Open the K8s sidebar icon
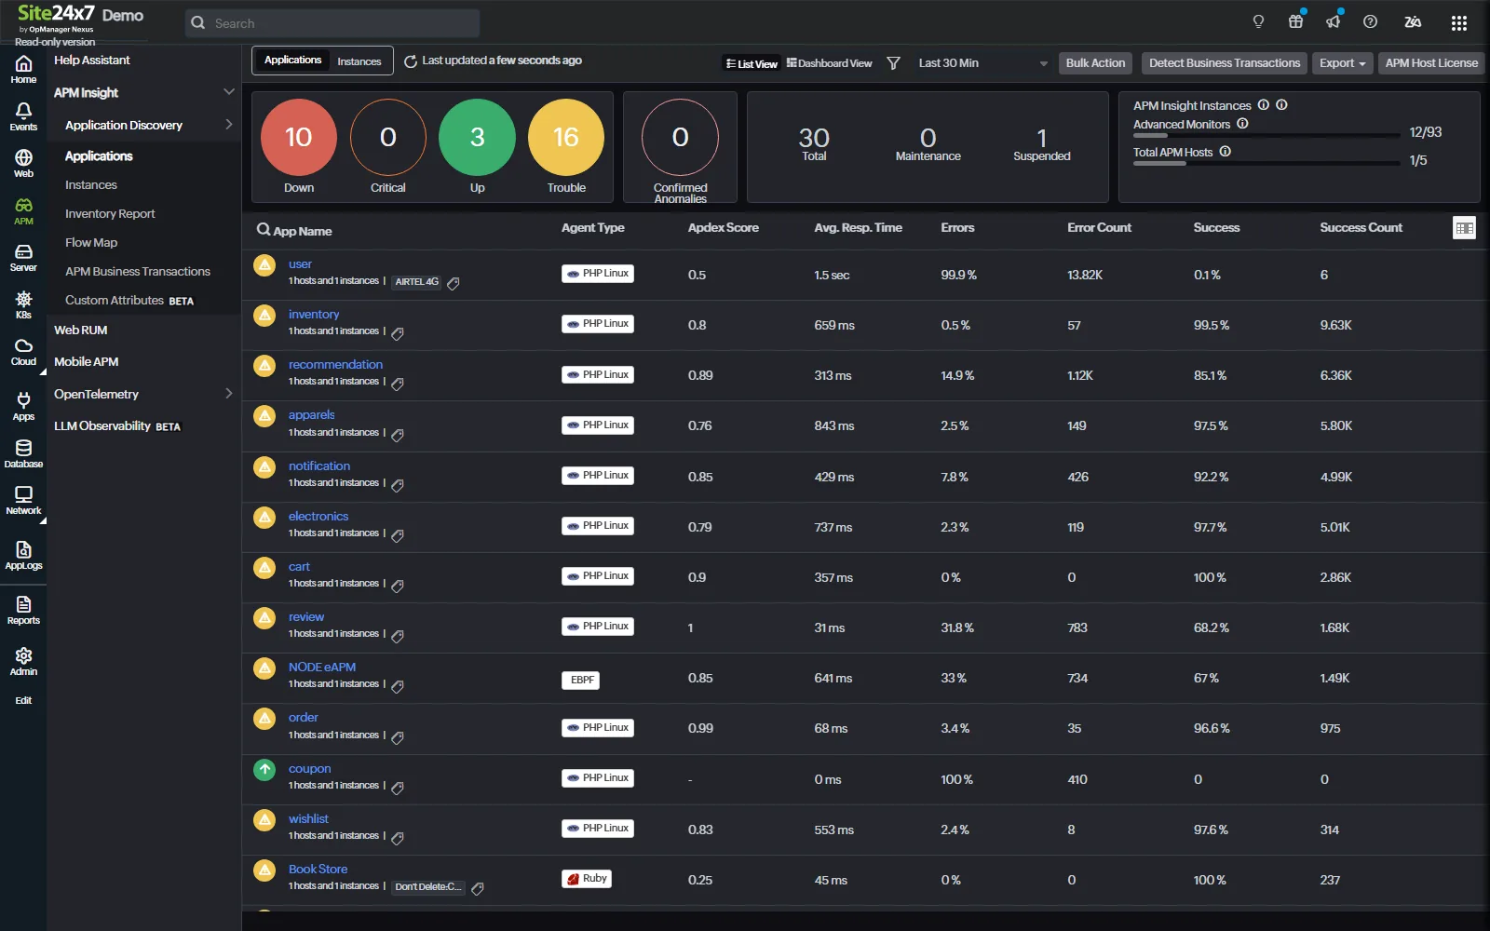 coord(23,304)
